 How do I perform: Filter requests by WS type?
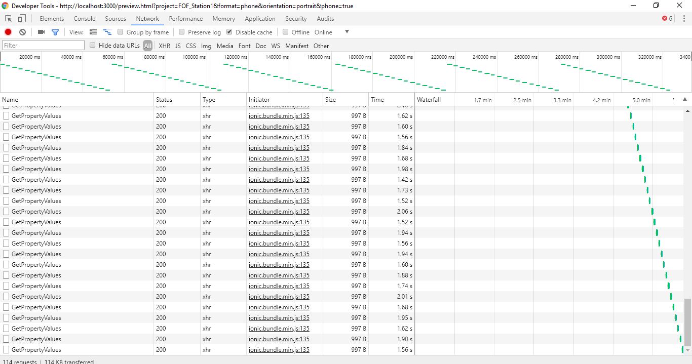coord(276,45)
